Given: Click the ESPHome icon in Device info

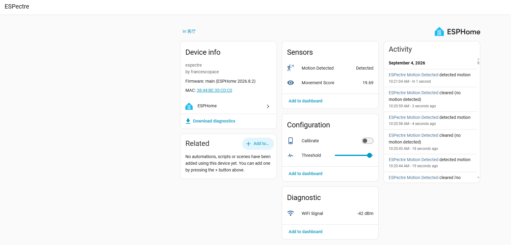Looking at the screenshot, I should pos(189,106).
